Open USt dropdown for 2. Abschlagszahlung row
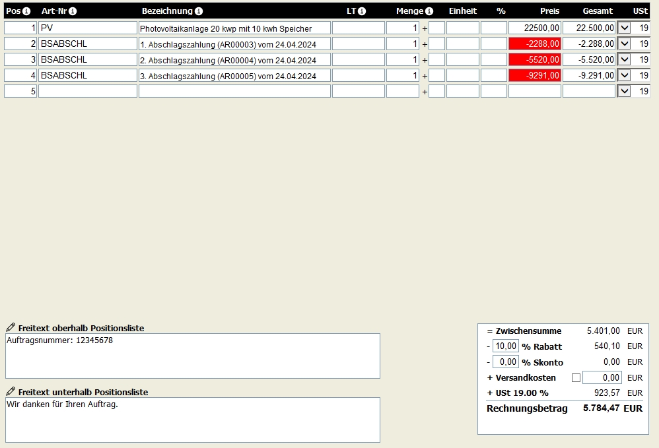Viewport: 659px width, 448px height. [624, 59]
